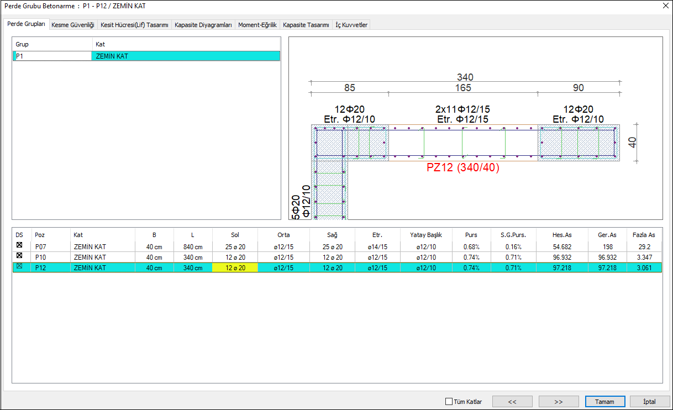The height and width of the screenshot is (410, 673).
Task: Select the P1 group row in the list
Action: 52,56
